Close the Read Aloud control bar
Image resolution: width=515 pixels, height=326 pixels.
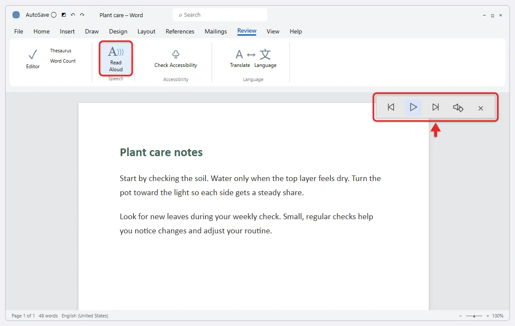pyautogui.click(x=481, y=108)
